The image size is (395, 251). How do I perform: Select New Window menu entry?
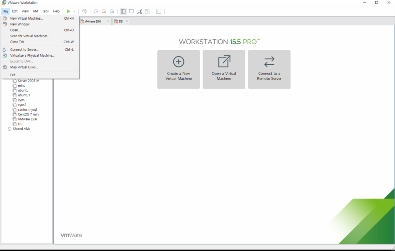[x=40, y=24]
